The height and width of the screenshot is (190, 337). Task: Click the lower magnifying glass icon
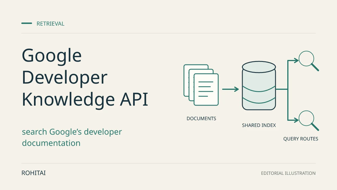[309, 120]
